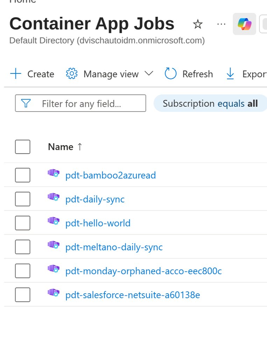Click job icon beside pdt-hello-world
This screenshot has height=358, width=267.
(x=54, y=221)
